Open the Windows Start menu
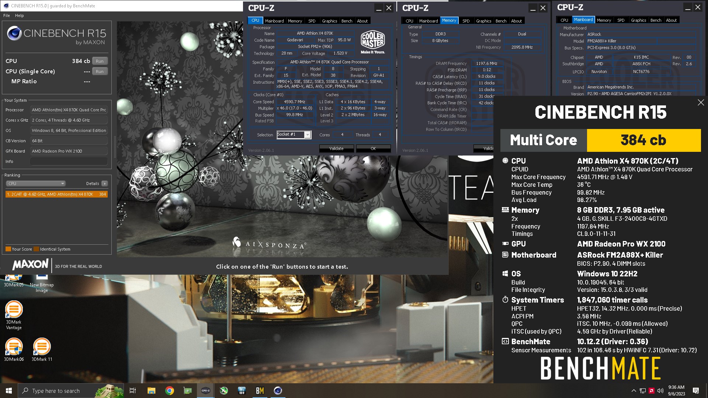Image resolution: width=708 pixels, height=398 pixels. (x=9, y=391)
